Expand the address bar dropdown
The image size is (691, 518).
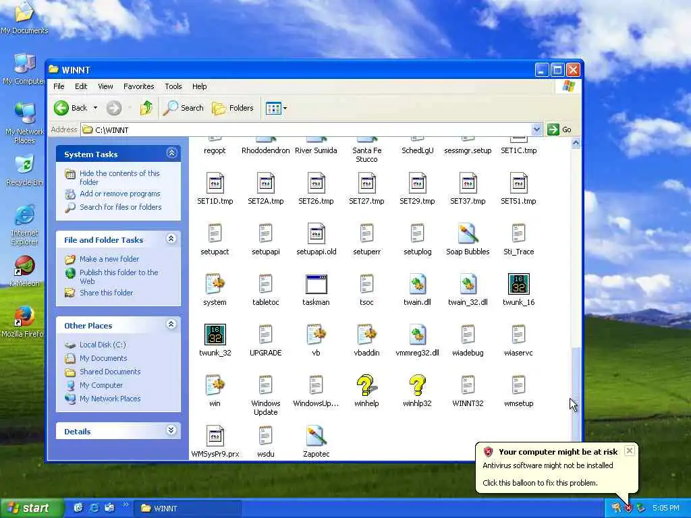click(x=536, y=129)
